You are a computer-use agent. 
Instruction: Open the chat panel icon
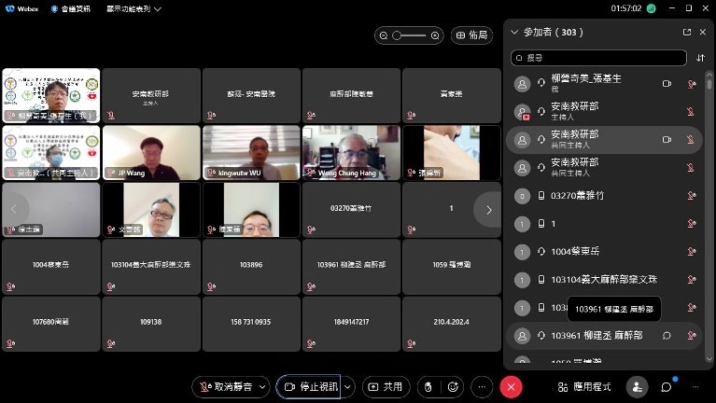[x=667, y=386]
